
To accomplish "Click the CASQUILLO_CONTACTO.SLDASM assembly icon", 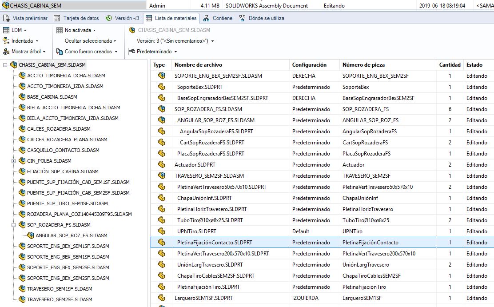I will click(x=22, y=150).
